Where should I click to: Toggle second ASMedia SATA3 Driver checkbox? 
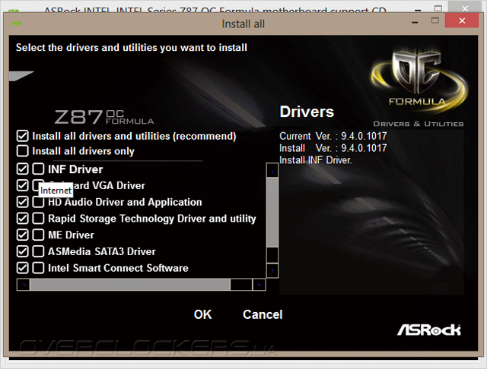[x=38, y=251]
